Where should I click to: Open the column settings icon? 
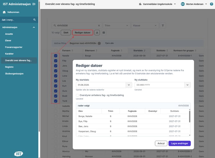click(104, 33)
